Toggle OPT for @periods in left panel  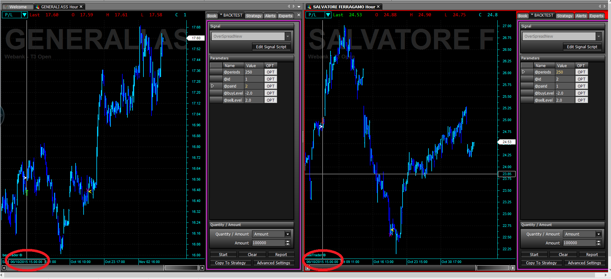click(271, 72)
